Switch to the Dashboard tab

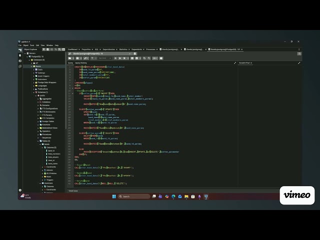[x=73, y=49]
